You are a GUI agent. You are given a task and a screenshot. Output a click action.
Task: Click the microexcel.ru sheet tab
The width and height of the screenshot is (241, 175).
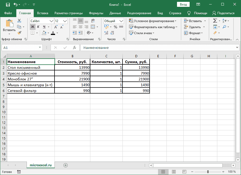click(41, 165)
